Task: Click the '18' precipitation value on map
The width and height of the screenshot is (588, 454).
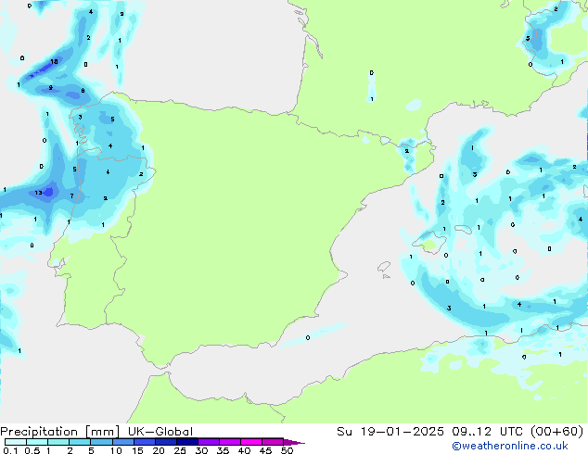Action: (x=54, y=61)
